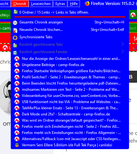Open the Hilfe menu

click(x=74, y=4)
